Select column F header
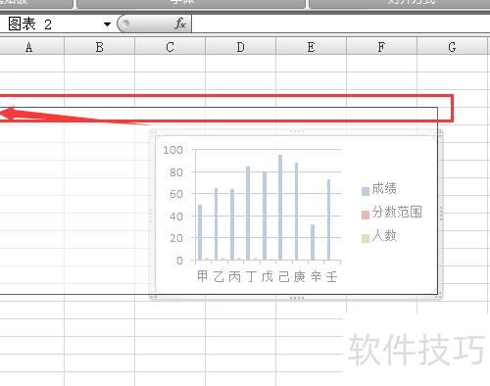 381,47
